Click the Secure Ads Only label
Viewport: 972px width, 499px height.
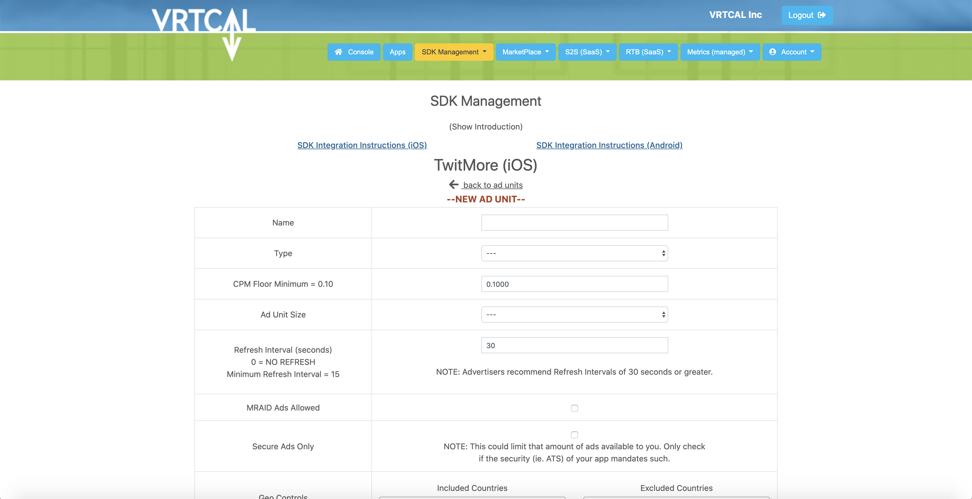283,446
